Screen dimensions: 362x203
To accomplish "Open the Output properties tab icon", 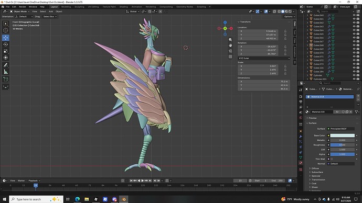I will click(x=301, y=101).
